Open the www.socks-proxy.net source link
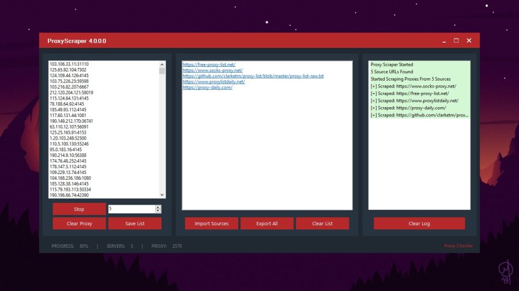 [x=212, y=70]
